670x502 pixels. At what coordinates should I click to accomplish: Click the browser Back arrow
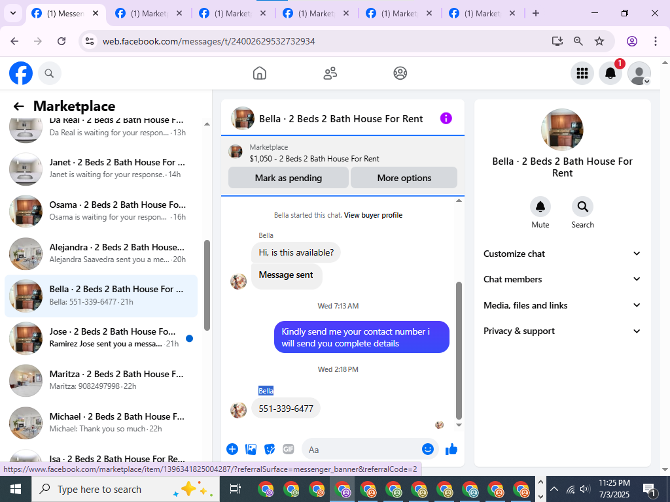click(x=14, y=41)
